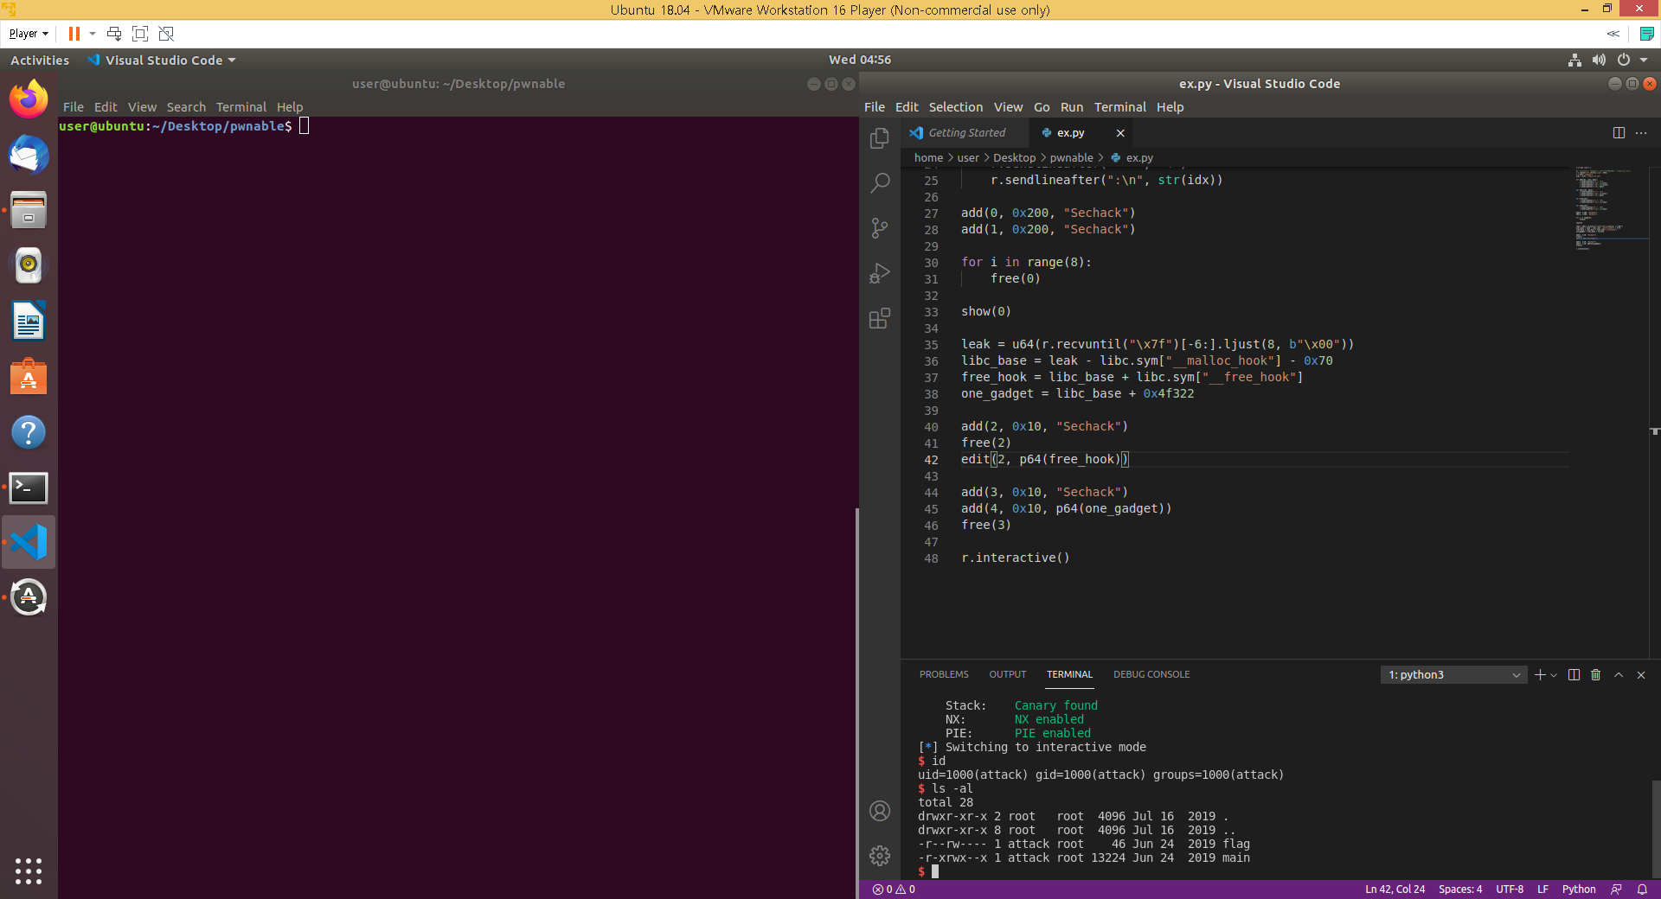Screen dimensions: 1661x899
Task: Create a new integrated terminal with plus icon
Action: 1539,675
